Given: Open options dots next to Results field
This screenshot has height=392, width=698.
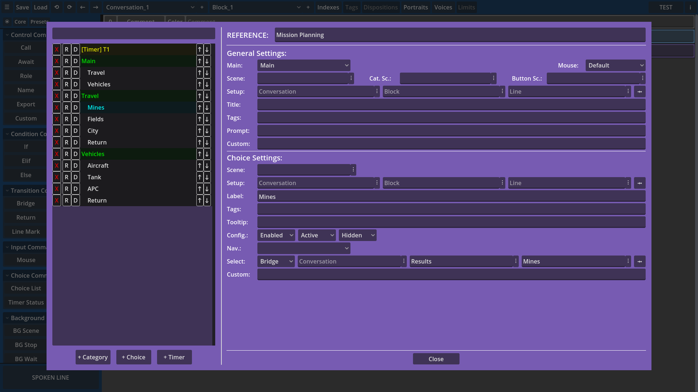Looking at the screenshot, I should 516,261.
